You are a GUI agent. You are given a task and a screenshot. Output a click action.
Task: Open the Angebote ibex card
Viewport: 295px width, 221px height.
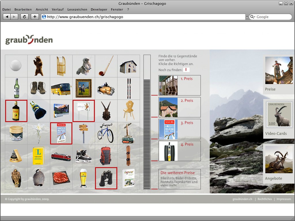[x=279, y=163]
